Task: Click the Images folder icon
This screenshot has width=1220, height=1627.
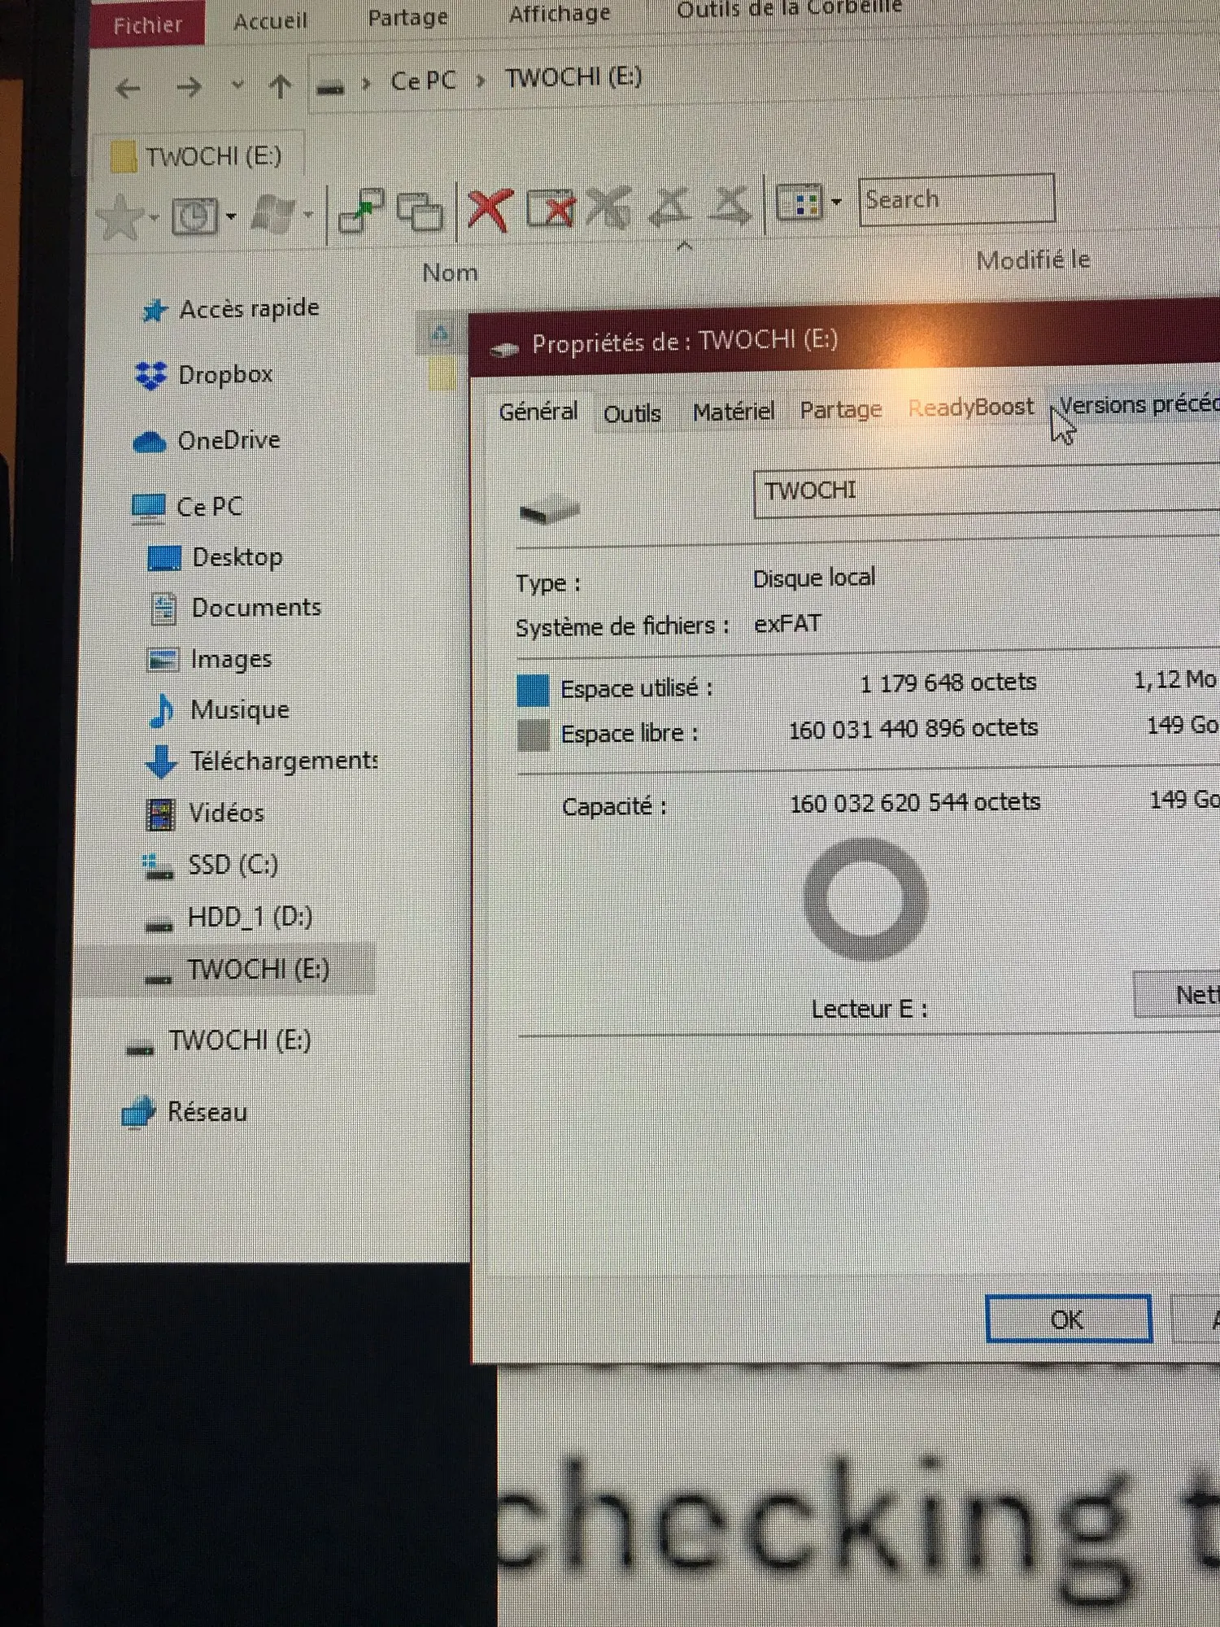Action: (x=163, y=659)
